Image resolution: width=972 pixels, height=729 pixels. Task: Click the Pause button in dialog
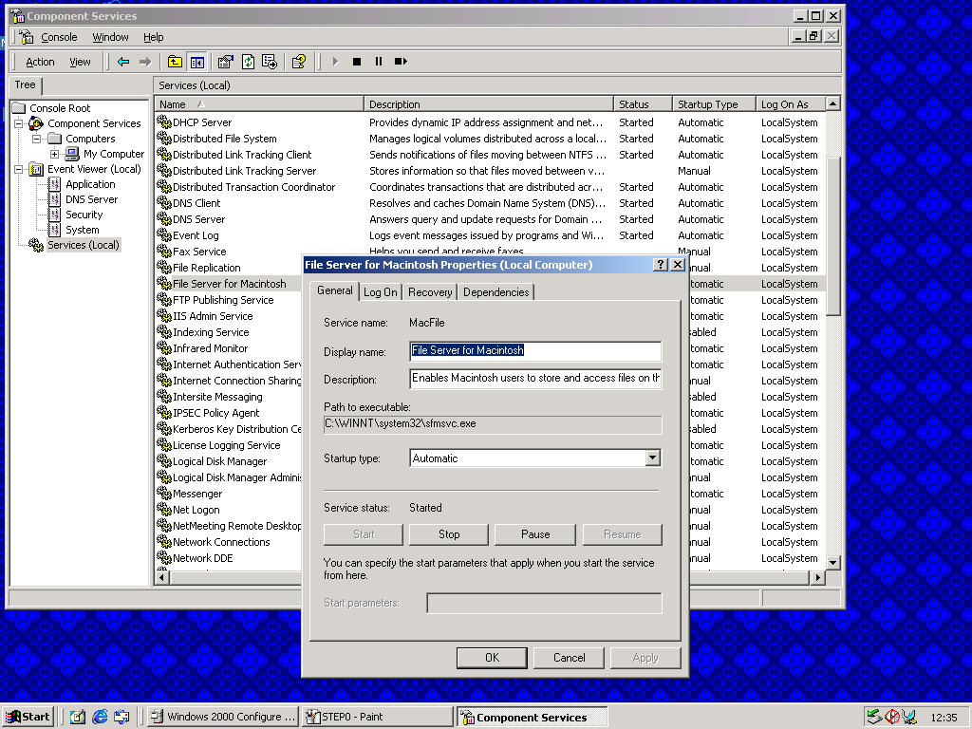pyautogui.click(x=535, y=534)
